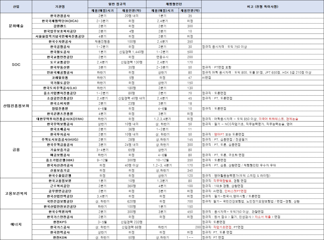Select the 코레일유통 cell
The height and width of the screenshot is (240, 324).
60,78
